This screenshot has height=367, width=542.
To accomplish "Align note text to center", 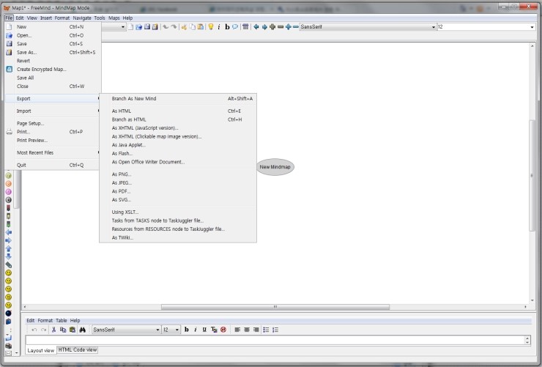I will [247, 330].
